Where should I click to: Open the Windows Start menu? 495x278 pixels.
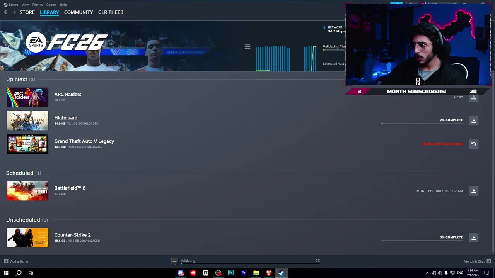6,273
